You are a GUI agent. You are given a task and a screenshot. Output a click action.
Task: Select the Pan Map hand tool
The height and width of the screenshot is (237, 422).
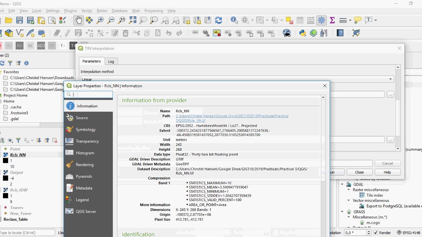[x=78, y=20]
